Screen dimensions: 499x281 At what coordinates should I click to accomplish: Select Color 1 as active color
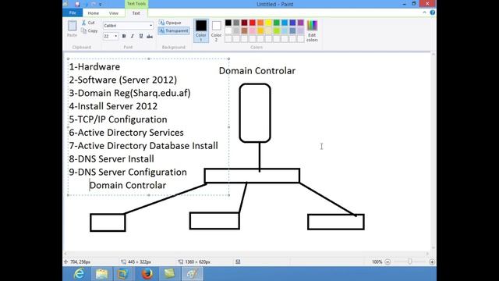(201, 30)
